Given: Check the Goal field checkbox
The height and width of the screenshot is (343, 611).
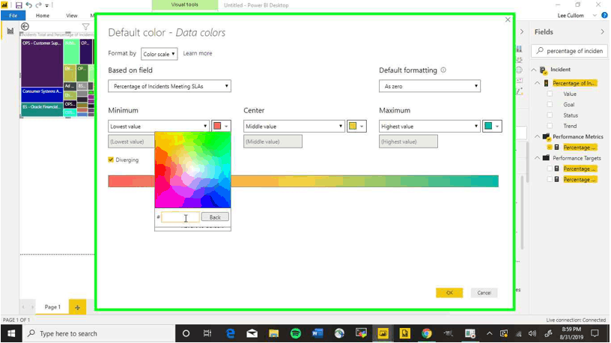Looking at the screenshot, I should pyautogui.click(x=550, y=105).
